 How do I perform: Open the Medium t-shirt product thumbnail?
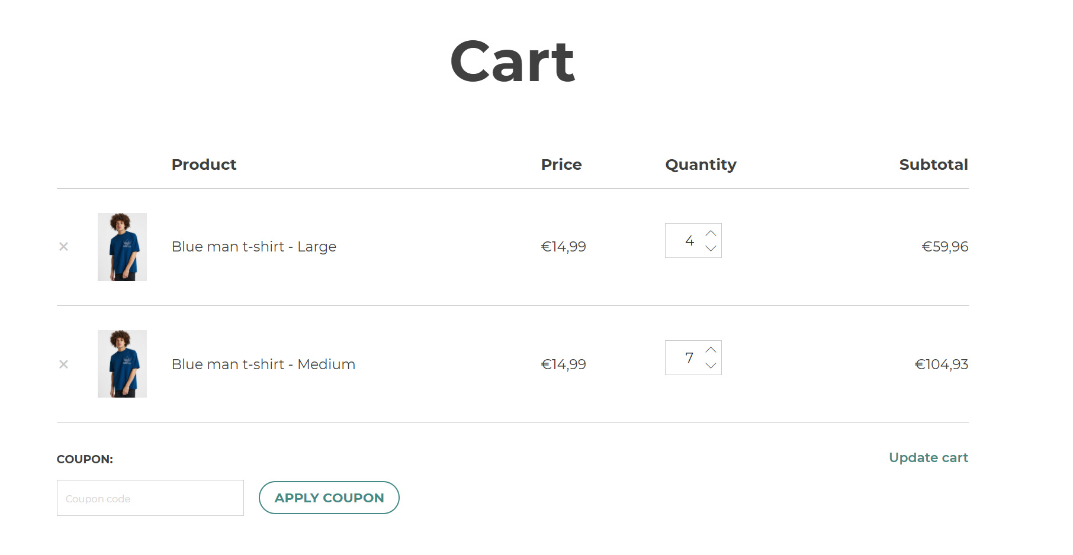pos(122,364)
